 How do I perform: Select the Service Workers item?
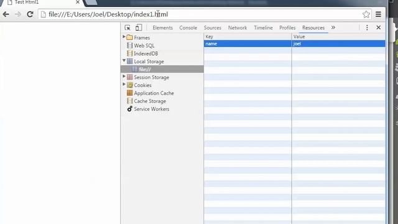pyautogui.click(x=151, y=109)
